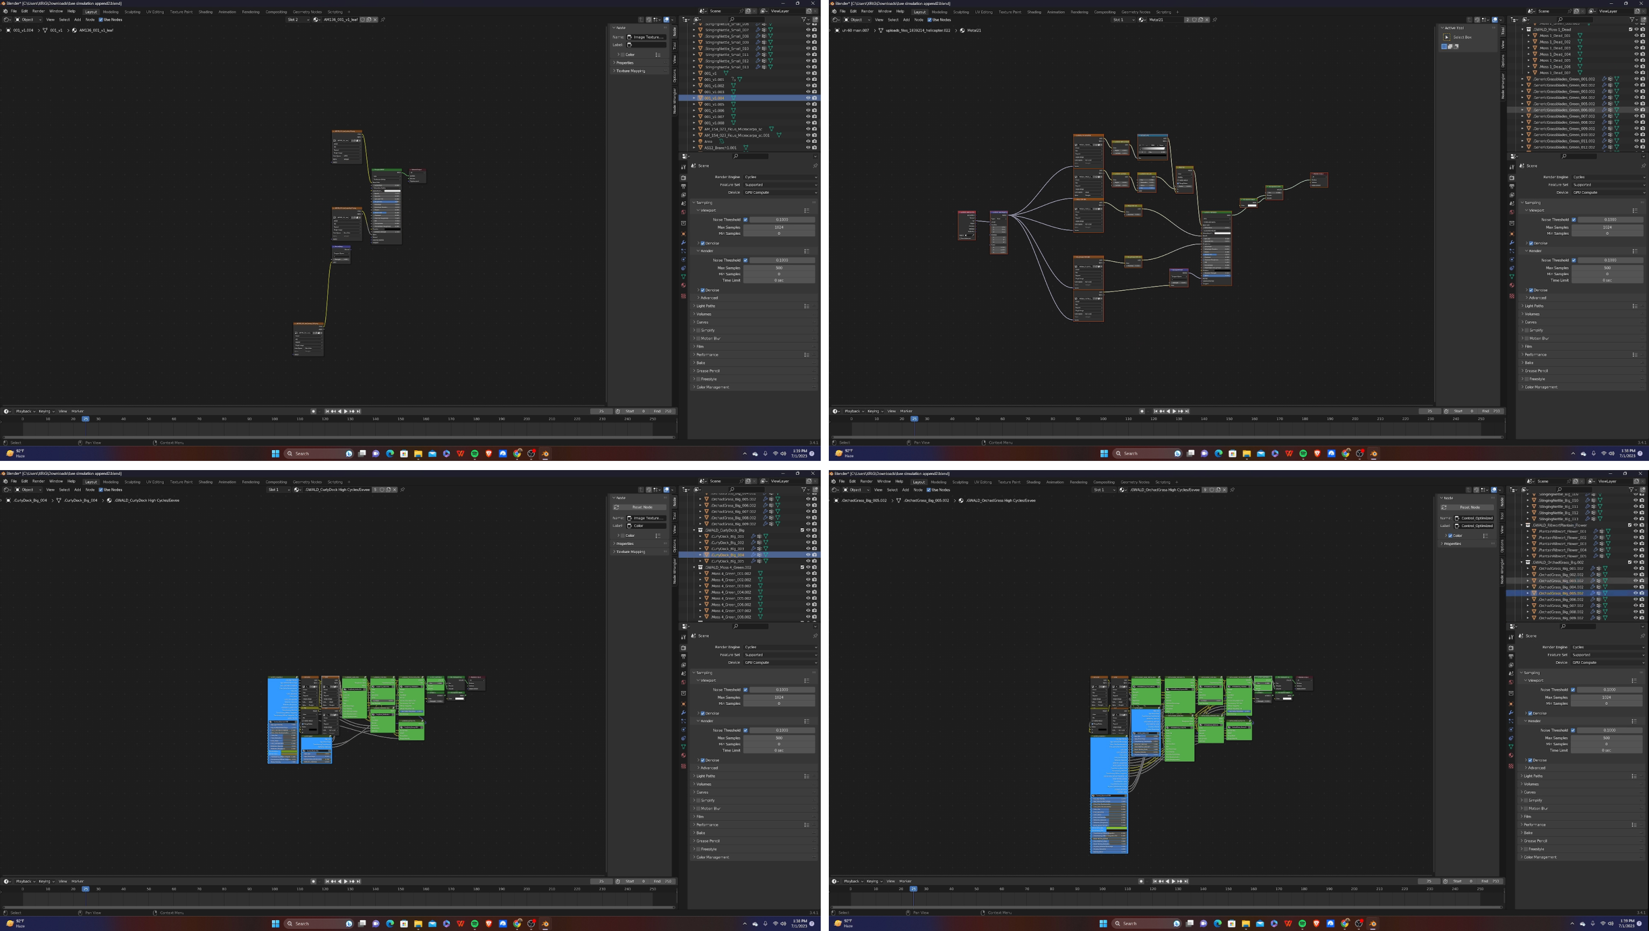Click the modifier wrench icon on .CurlyDock_Big_004

coord(753,555)
